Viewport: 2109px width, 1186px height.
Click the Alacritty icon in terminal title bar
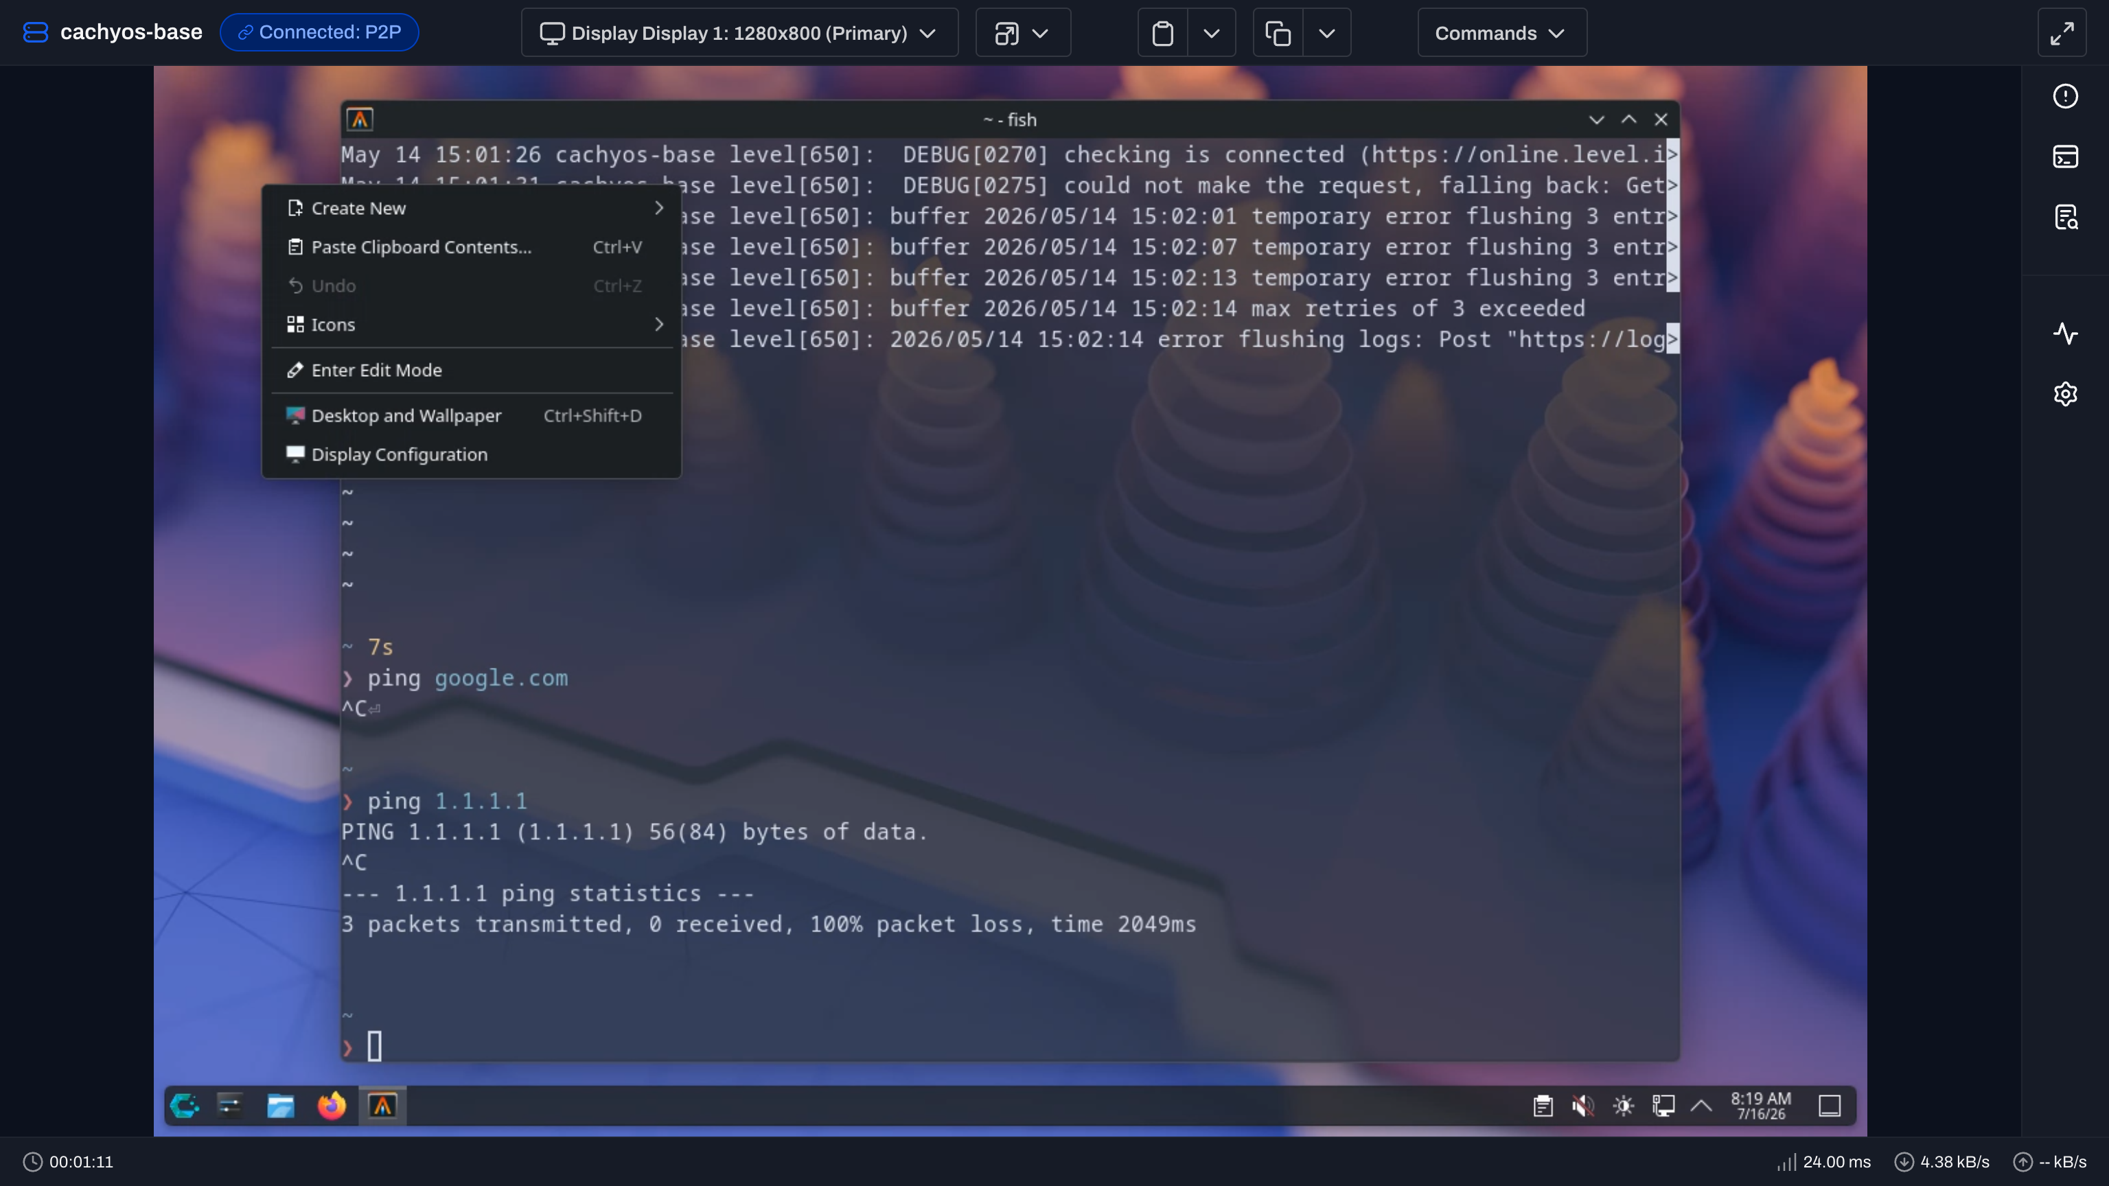(x=360, y=119)
